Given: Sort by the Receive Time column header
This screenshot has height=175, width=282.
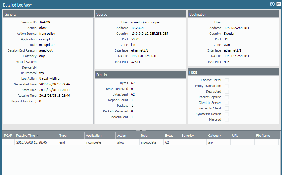Looking at the screenshot, I should (26, 136).
